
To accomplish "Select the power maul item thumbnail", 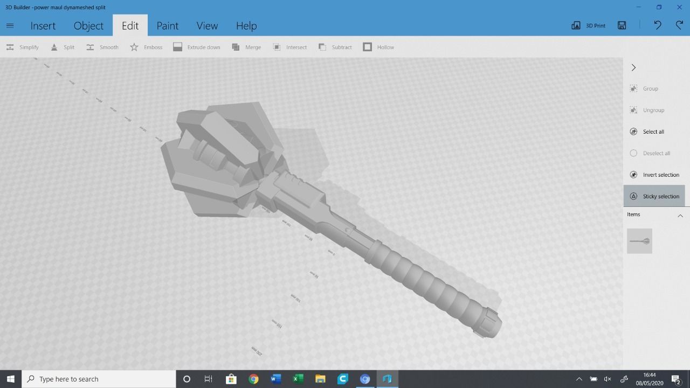I will pyautogui.click(x=639, y=241).
